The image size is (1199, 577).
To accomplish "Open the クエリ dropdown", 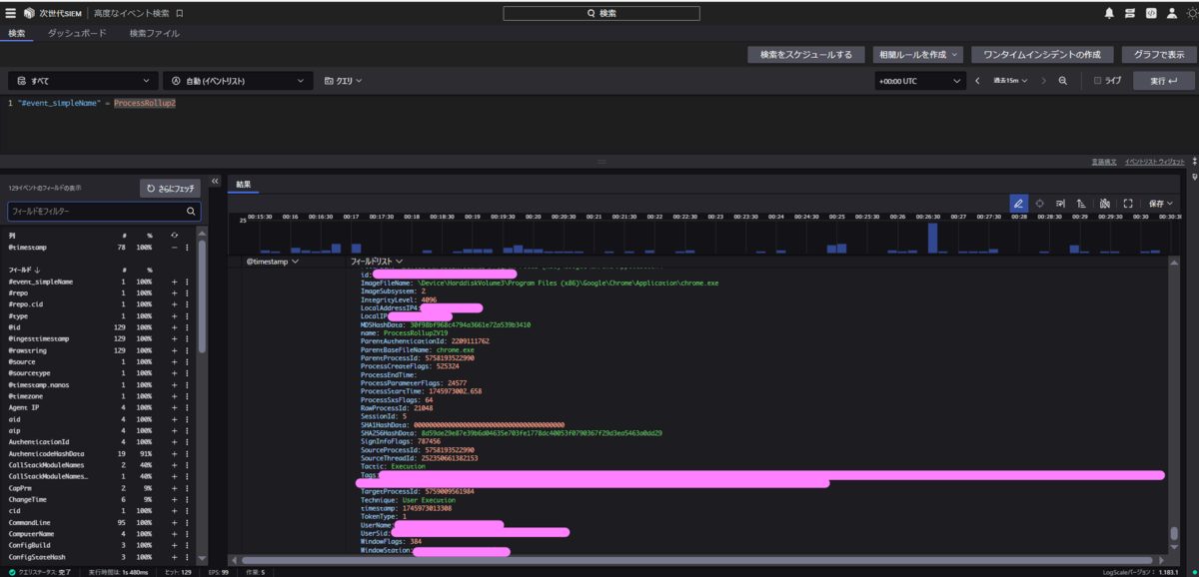I will click(343, 81).
